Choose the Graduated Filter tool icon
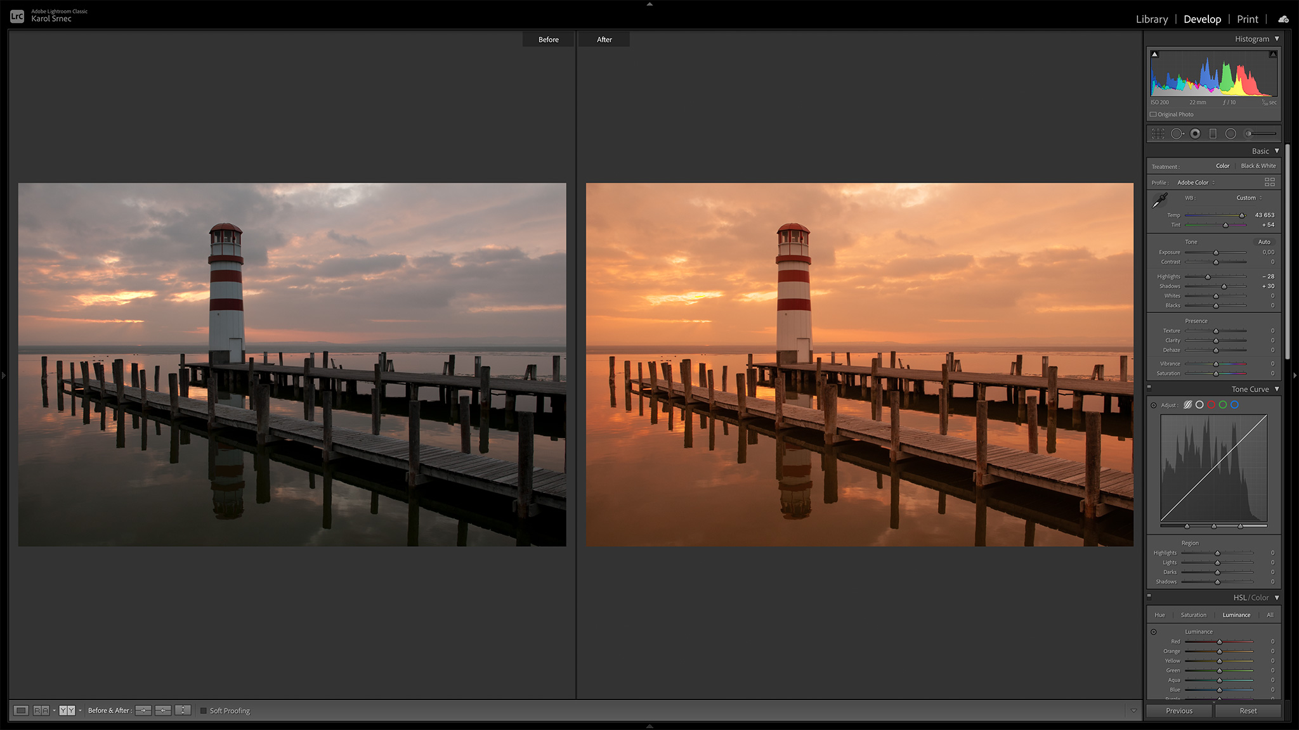The image size is (1299, 730). tap(1213, 134)
